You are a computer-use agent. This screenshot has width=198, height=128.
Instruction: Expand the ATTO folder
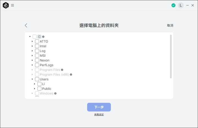32,41
